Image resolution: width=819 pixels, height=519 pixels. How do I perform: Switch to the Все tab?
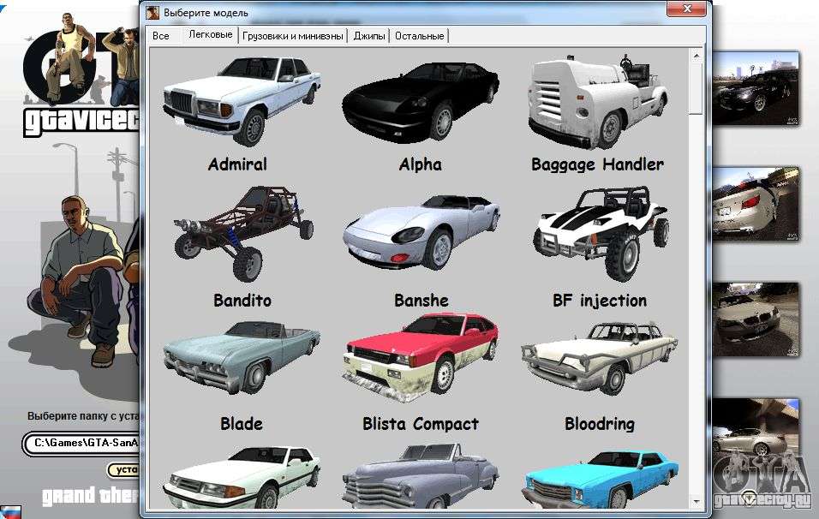pos(161,36)
